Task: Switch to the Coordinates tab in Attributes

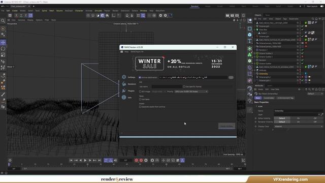Action: tap(269, 98)
